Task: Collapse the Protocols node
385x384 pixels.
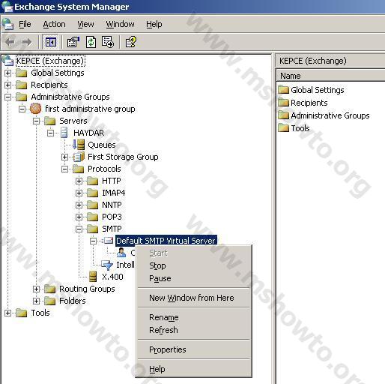Action: pyautogui.click(x=64, y=169)
